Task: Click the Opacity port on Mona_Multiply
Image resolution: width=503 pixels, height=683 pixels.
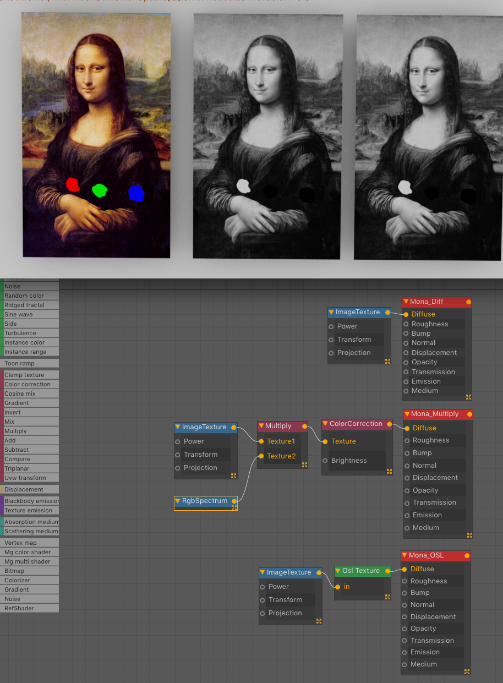Action: [407, 490]
